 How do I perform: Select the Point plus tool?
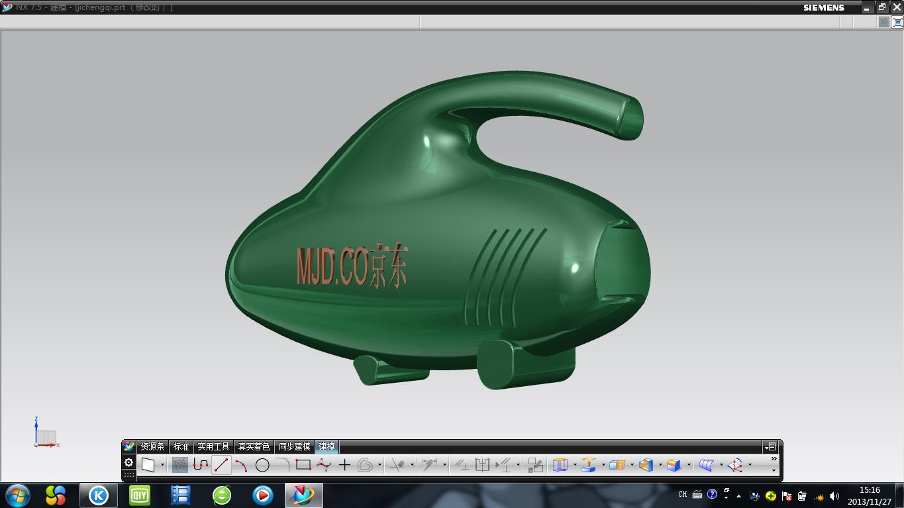344,466
